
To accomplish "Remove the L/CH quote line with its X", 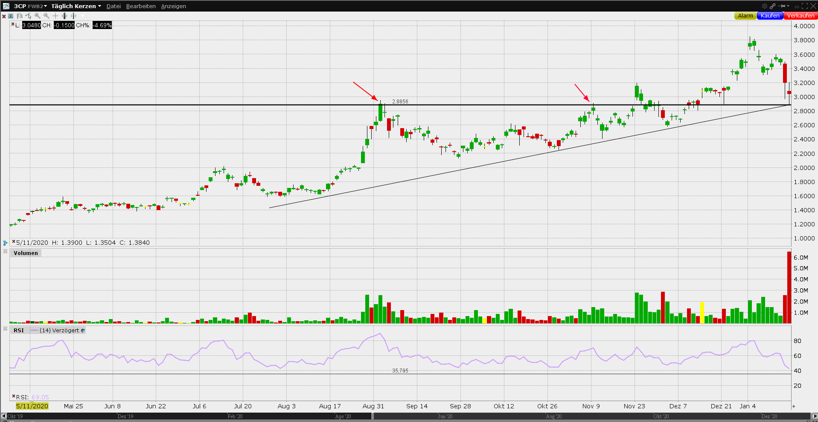I will point(13,24).
